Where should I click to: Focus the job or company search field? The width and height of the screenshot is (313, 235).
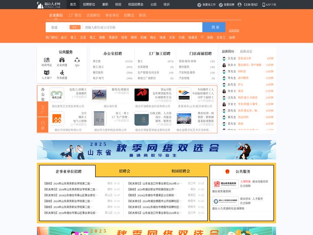143,27
